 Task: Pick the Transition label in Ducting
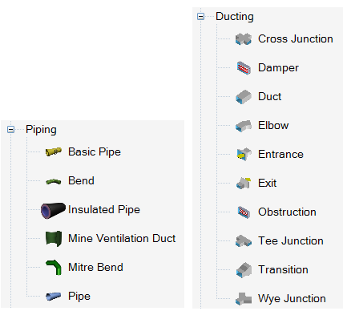point(283,269)
